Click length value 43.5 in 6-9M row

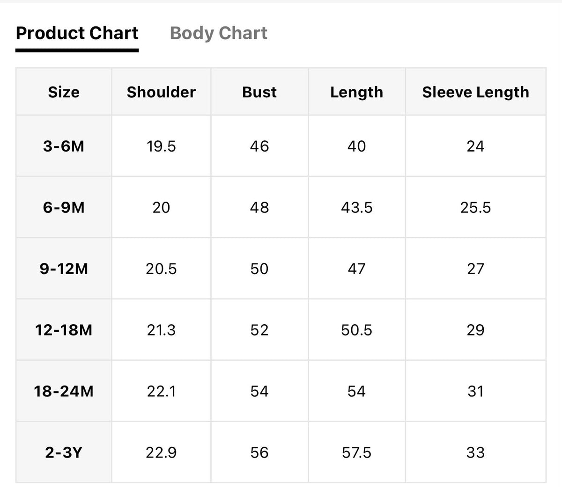pyautogui.click(x=356, y=207)
